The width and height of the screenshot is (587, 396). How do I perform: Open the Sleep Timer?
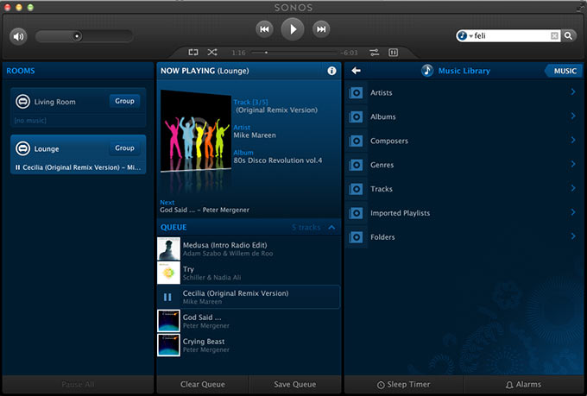[404, 385]
